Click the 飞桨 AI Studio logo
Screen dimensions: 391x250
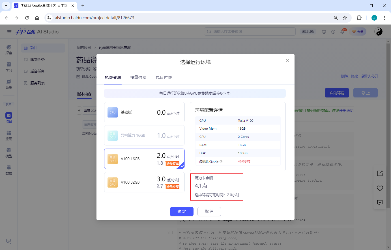click(37, 32)
